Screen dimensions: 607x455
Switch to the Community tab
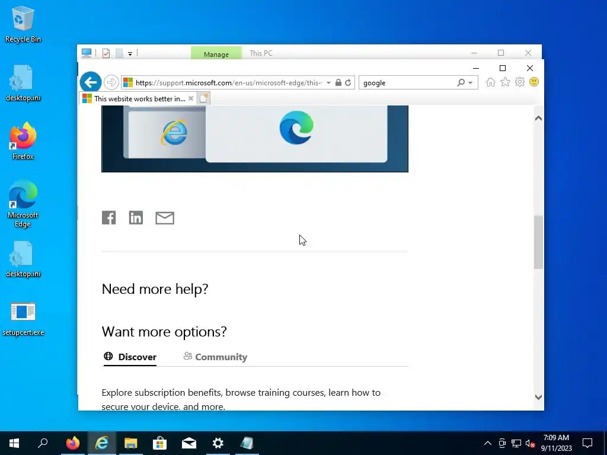pos(215,357)
